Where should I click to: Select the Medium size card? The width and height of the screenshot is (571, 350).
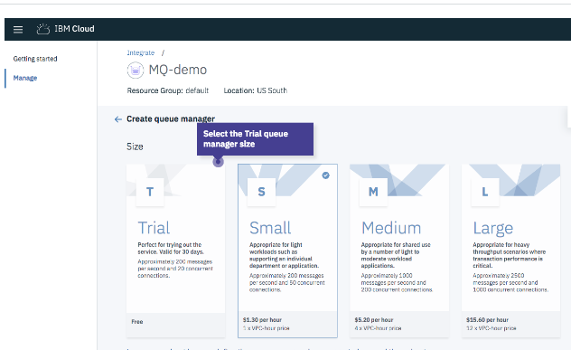[399, 251]
